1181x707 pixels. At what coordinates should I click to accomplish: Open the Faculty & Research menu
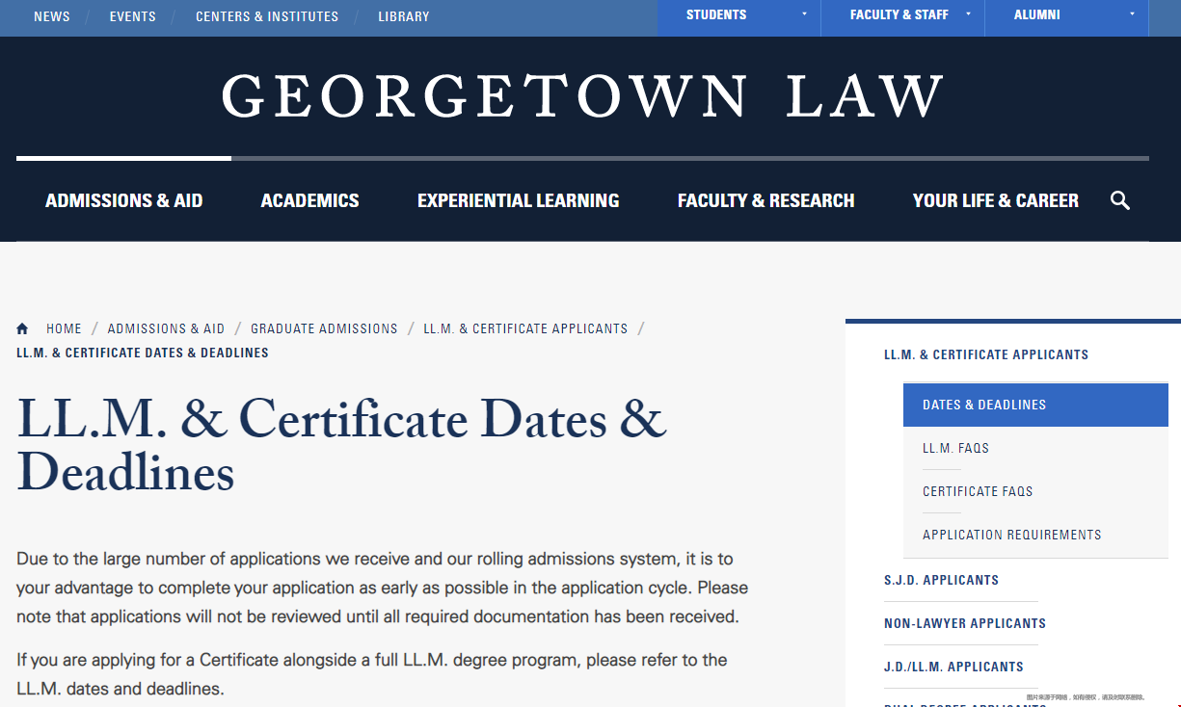point(766,200)
